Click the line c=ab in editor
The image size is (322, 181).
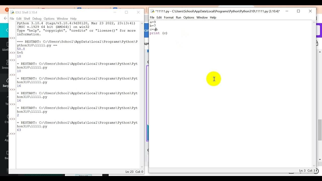154,29
